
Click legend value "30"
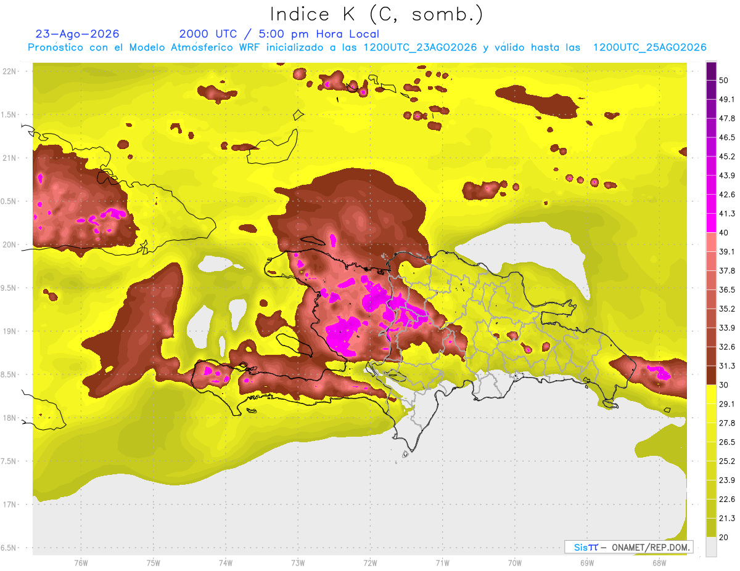(x=723, y=385)
